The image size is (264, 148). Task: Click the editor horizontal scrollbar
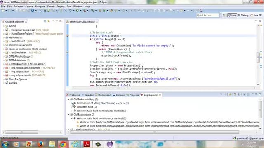tap(164, 88)
